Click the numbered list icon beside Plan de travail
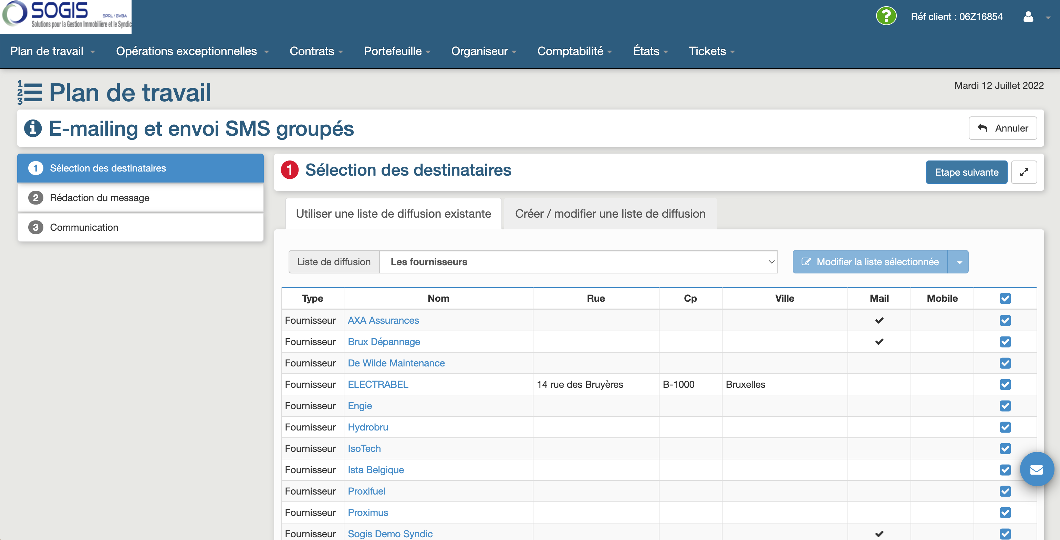Image resolution: width=1060 pixels, height=540 pixels. click(x=30, y=92)
